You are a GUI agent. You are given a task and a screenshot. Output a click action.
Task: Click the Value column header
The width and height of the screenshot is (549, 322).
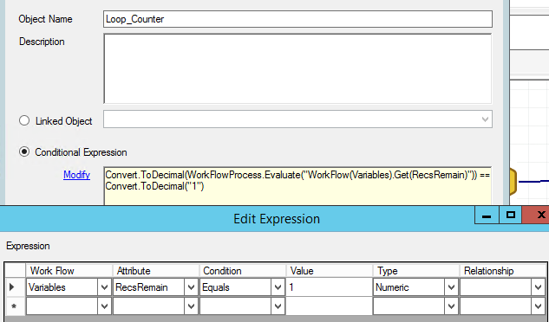point(329,271)
